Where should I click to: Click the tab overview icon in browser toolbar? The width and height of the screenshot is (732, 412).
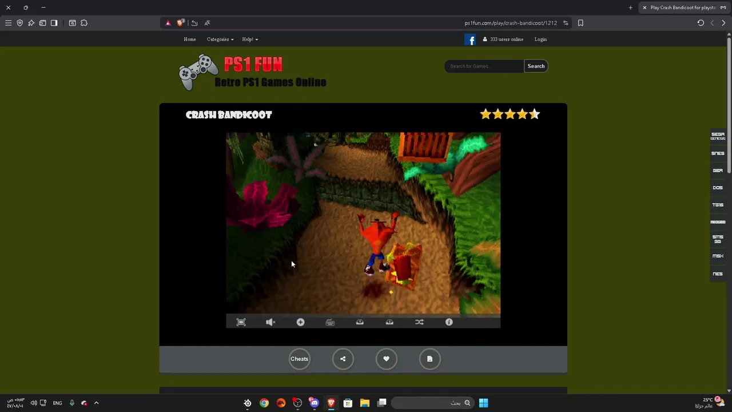[42, 23]
